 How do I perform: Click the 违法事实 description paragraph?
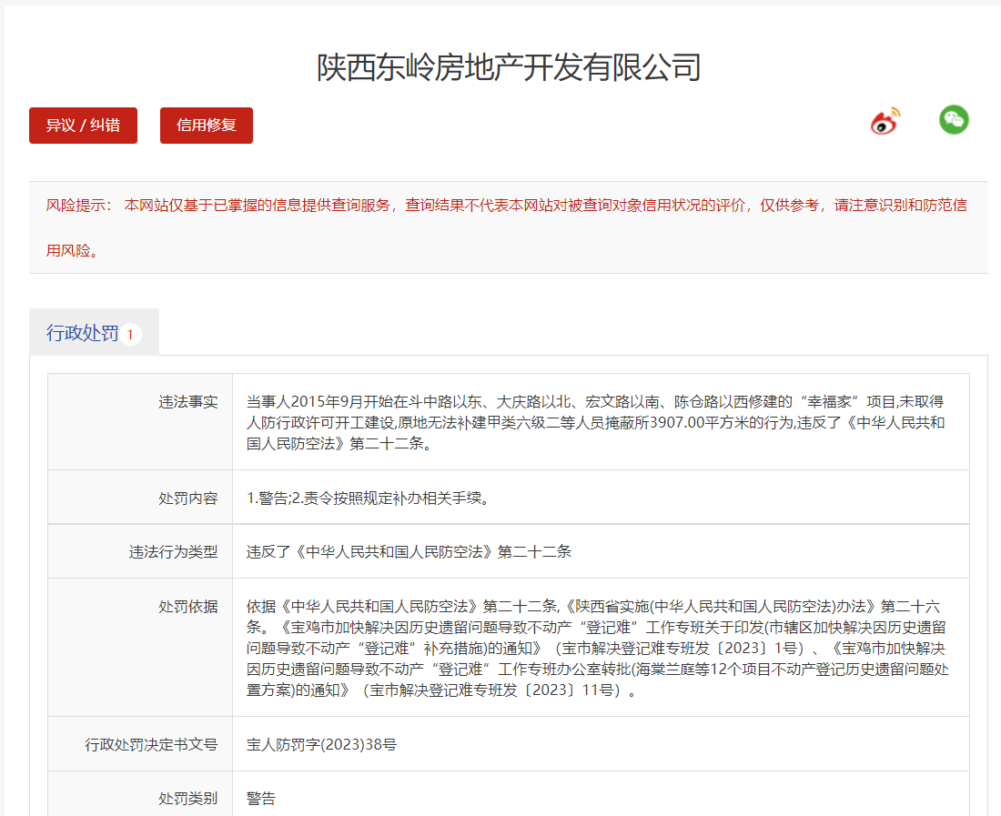click(x=595, y=423)
